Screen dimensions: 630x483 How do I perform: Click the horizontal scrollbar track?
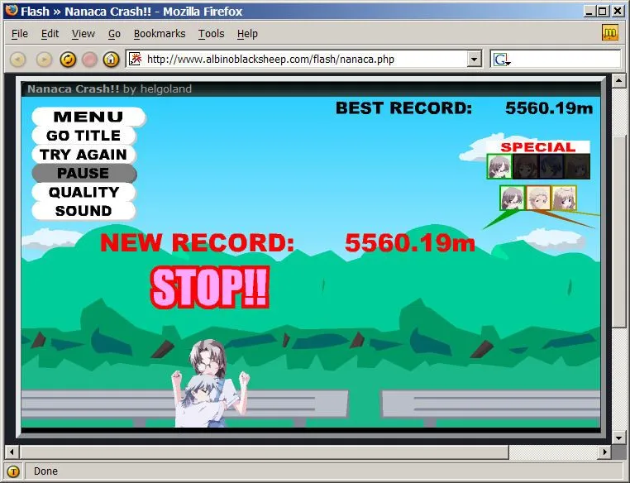[x=554, y=452]
